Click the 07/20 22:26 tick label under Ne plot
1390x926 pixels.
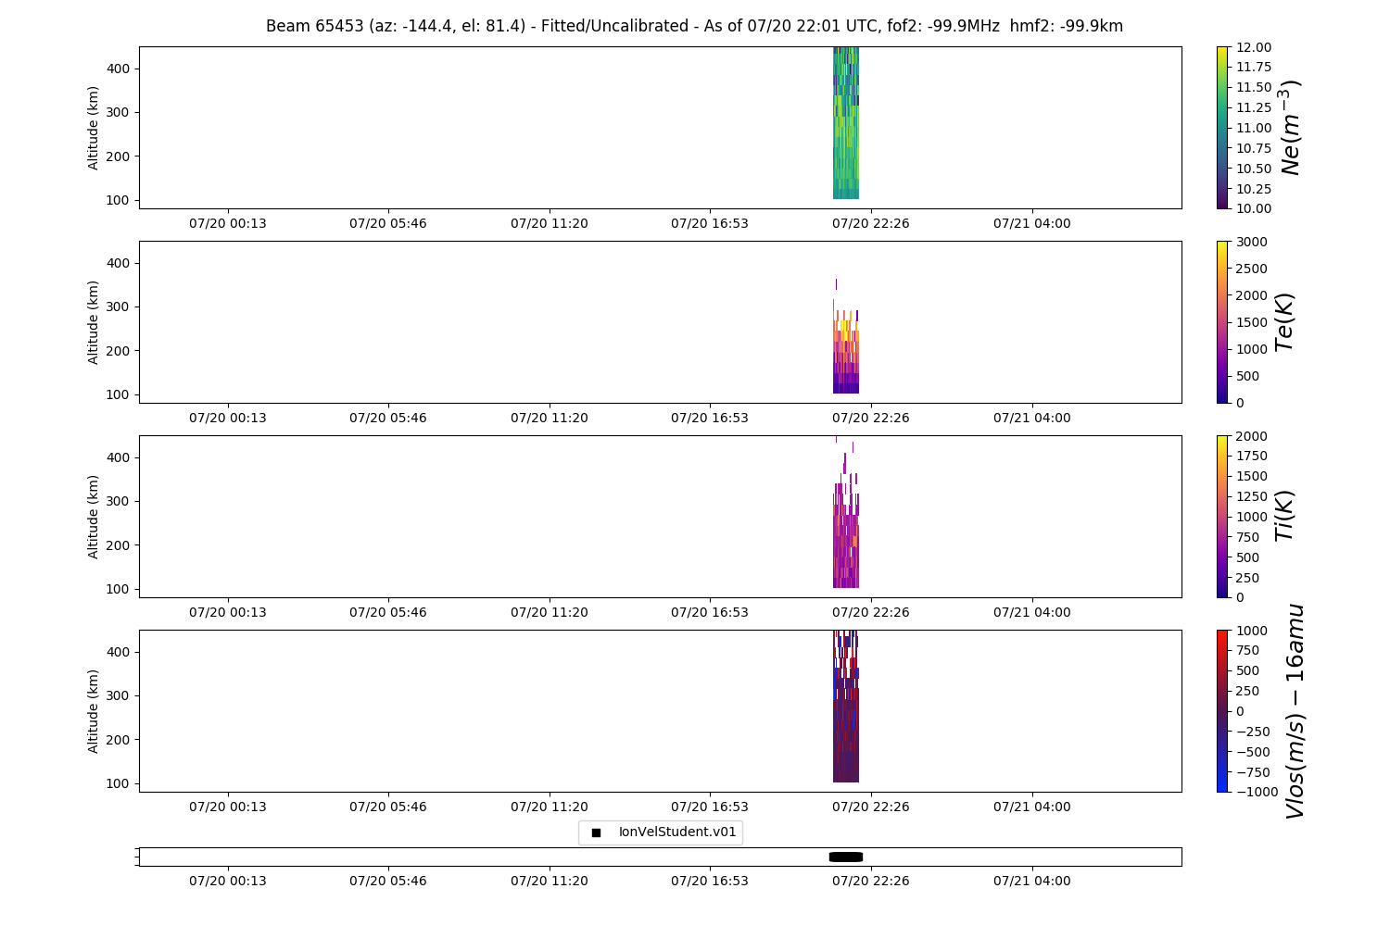(x=870, y=223)
